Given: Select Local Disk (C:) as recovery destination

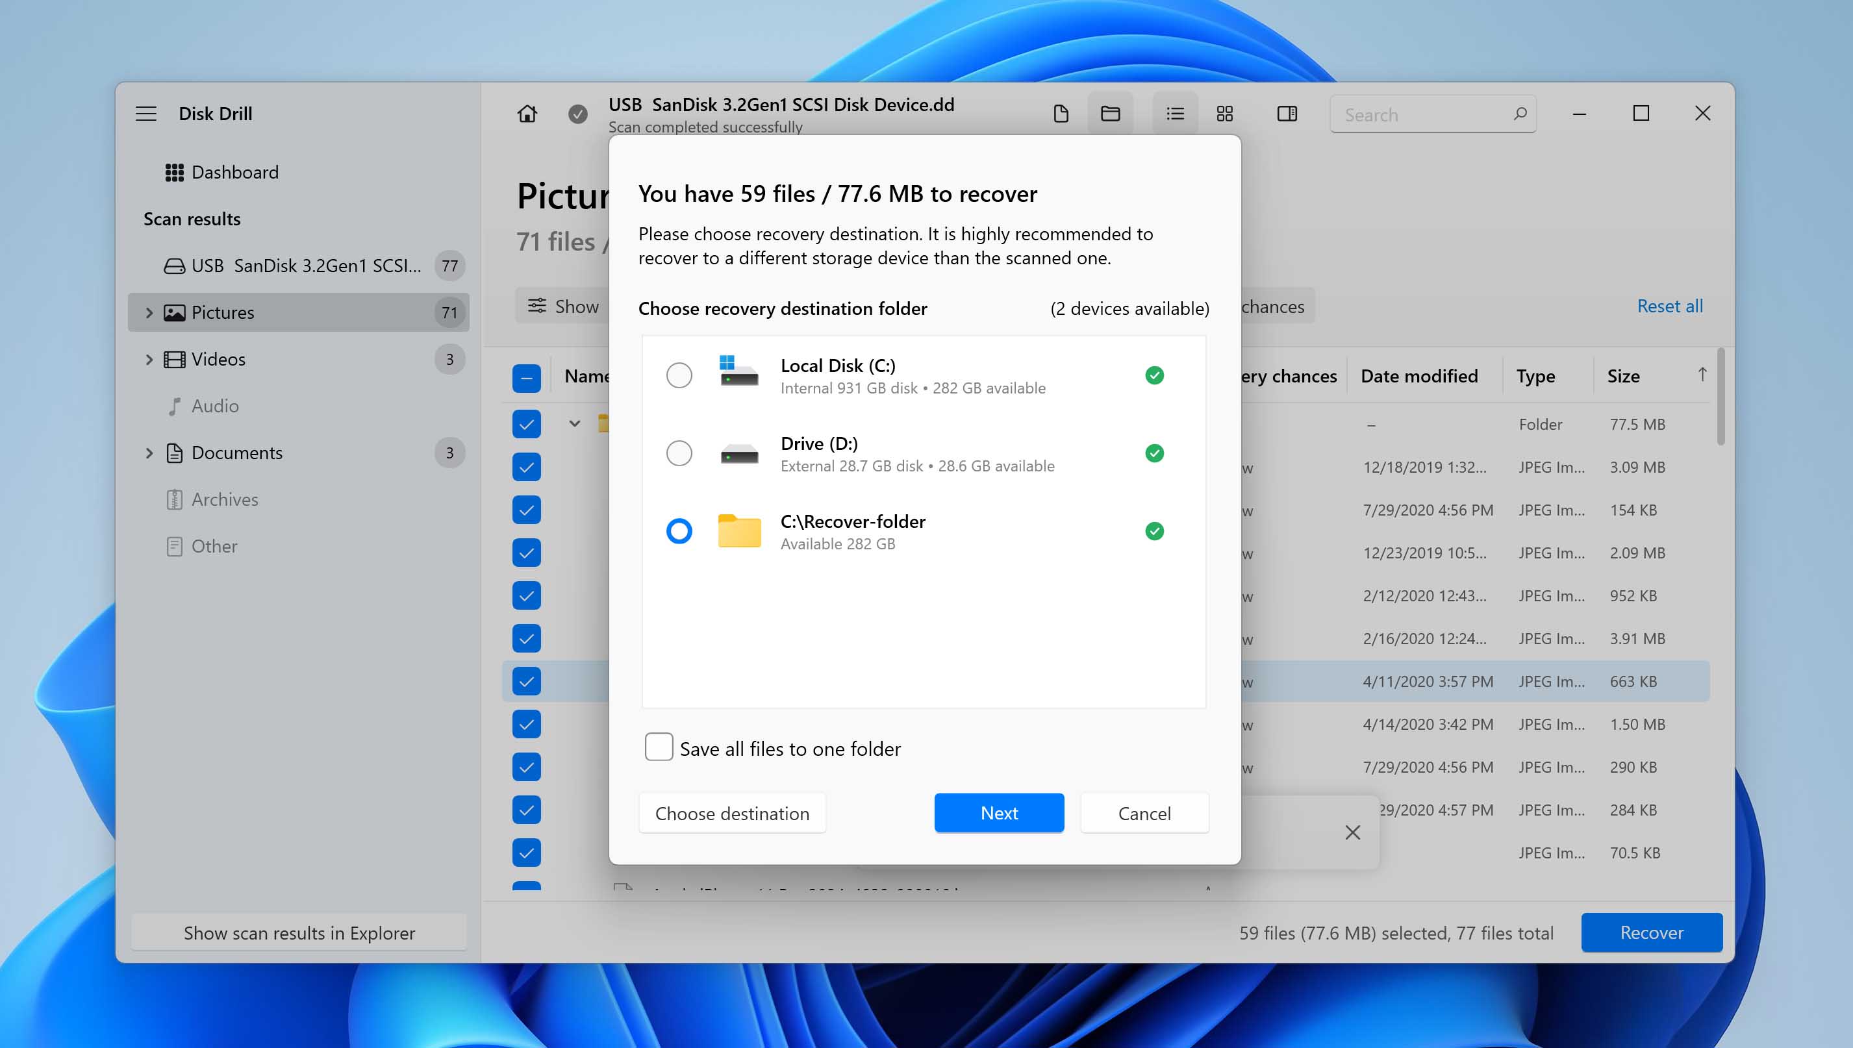Looking at the screenshot, I should click(x=678, y=375).
